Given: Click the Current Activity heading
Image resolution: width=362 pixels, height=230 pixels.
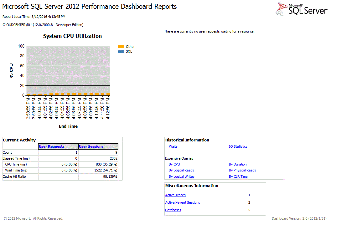Looking at the screenshot, I should click(x=19, y=140).
